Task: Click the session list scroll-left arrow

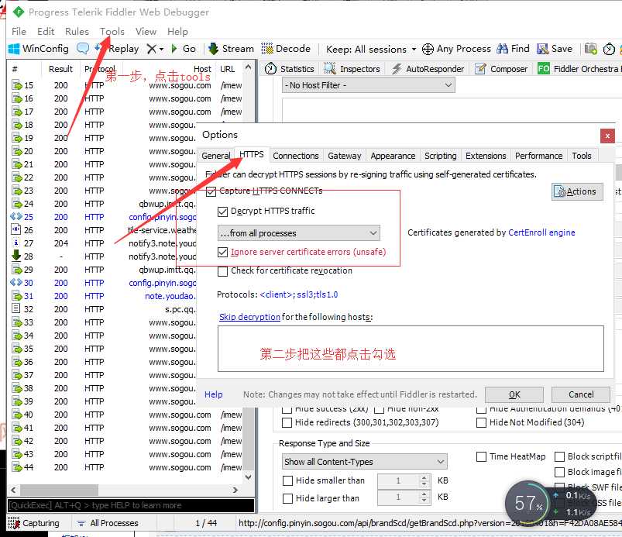Action: (x=13, y=491)
